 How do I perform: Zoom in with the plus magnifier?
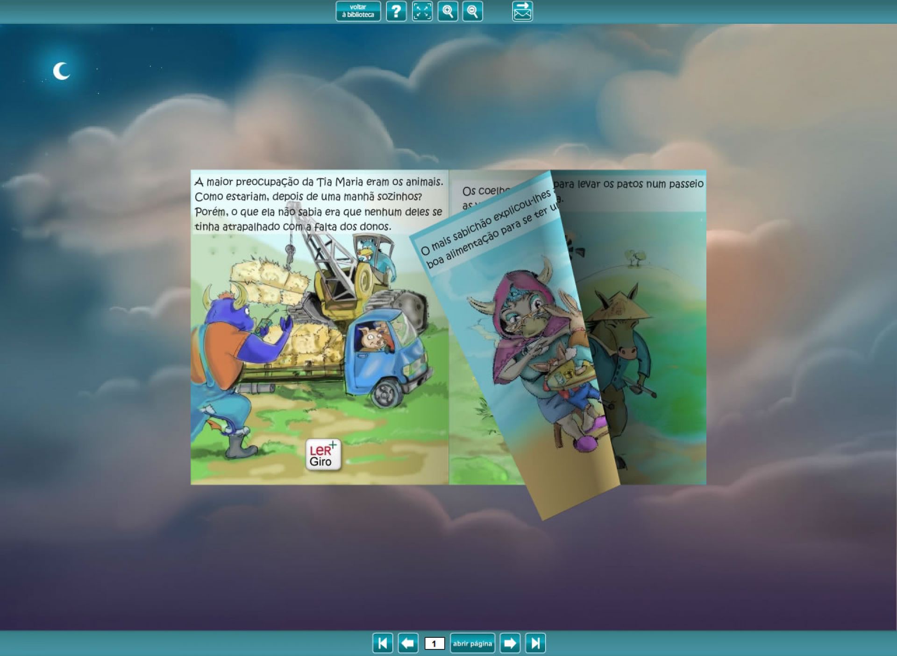[448, 11]
